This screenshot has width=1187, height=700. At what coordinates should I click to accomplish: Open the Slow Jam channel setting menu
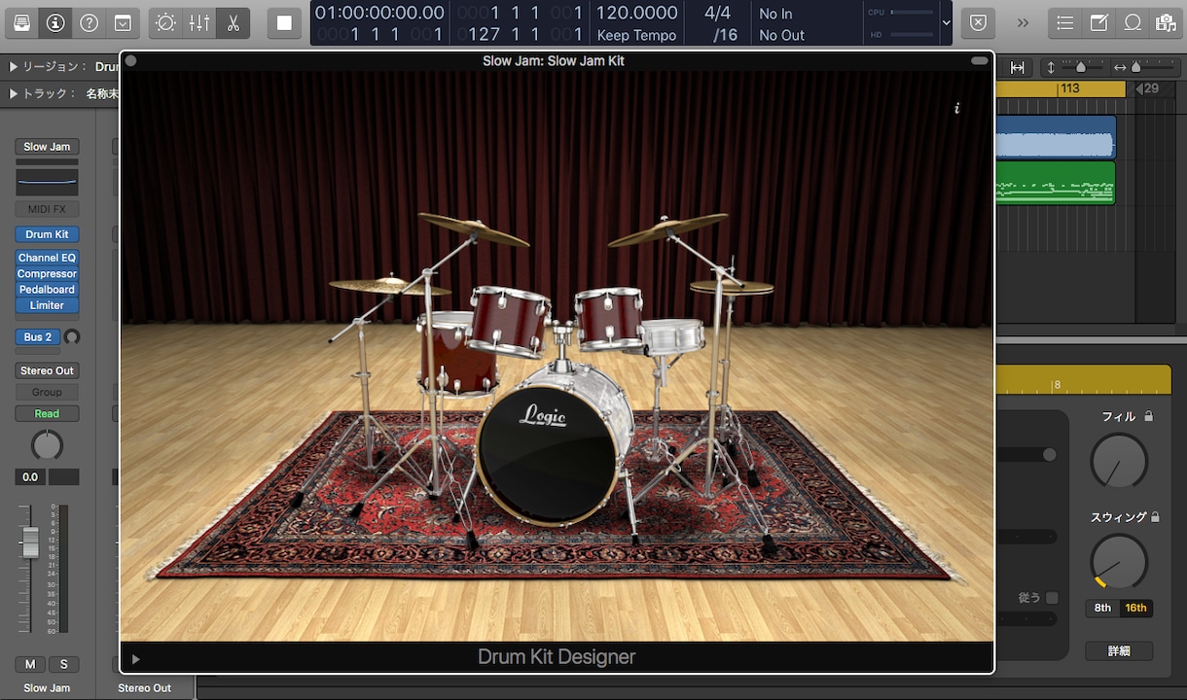pyautogui.click(x=47, y=147)
